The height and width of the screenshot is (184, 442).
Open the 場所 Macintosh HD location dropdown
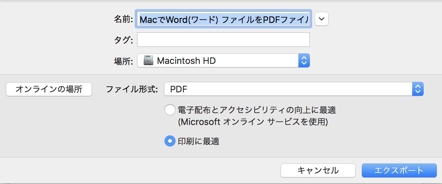(x=223, y=61)
